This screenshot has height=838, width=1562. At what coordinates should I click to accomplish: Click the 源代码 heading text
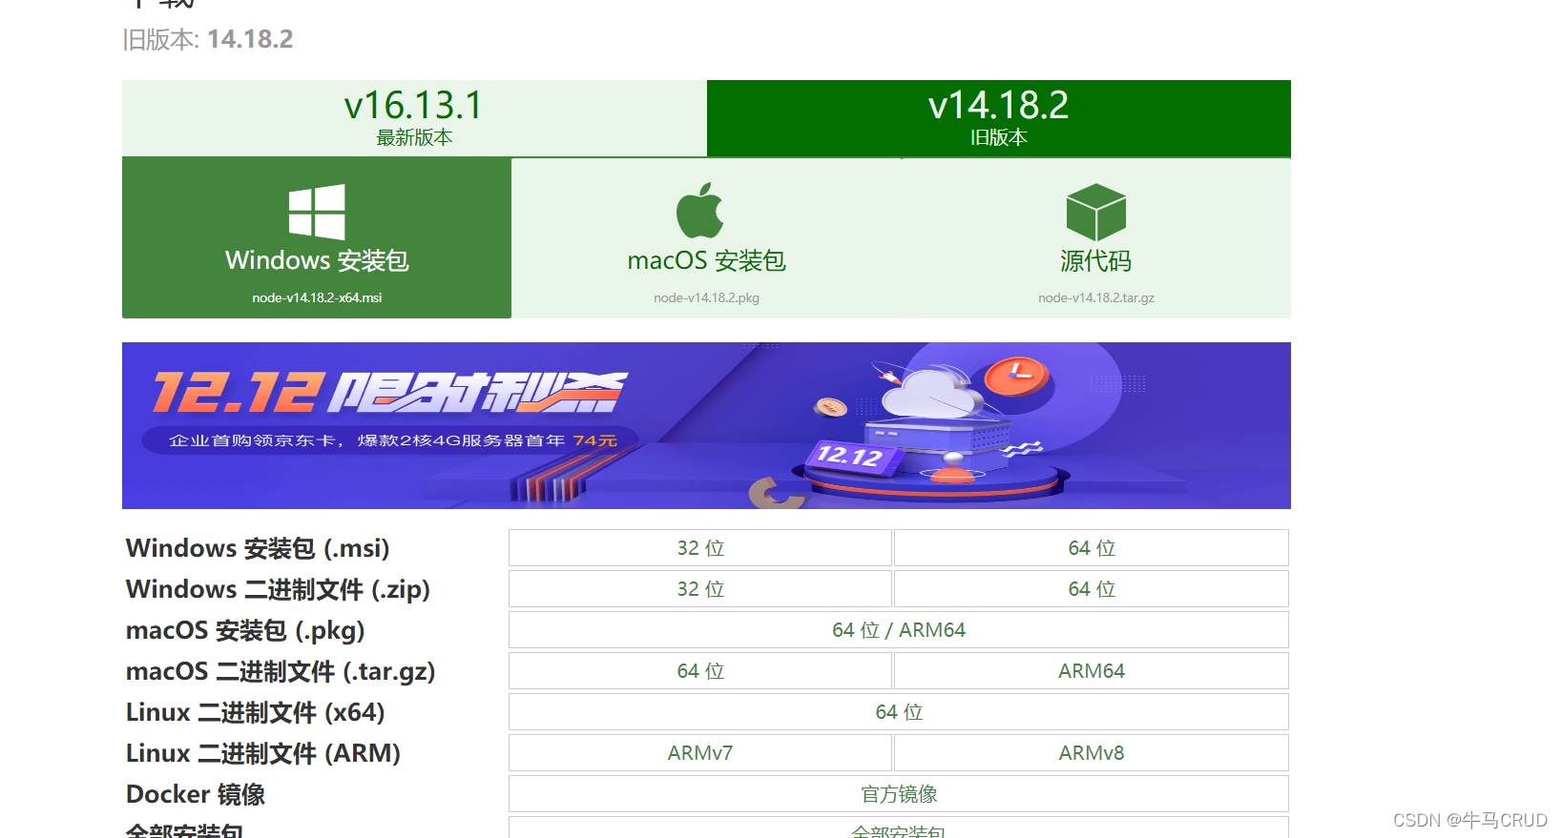pyautogui.click(x=1096, y=260)
